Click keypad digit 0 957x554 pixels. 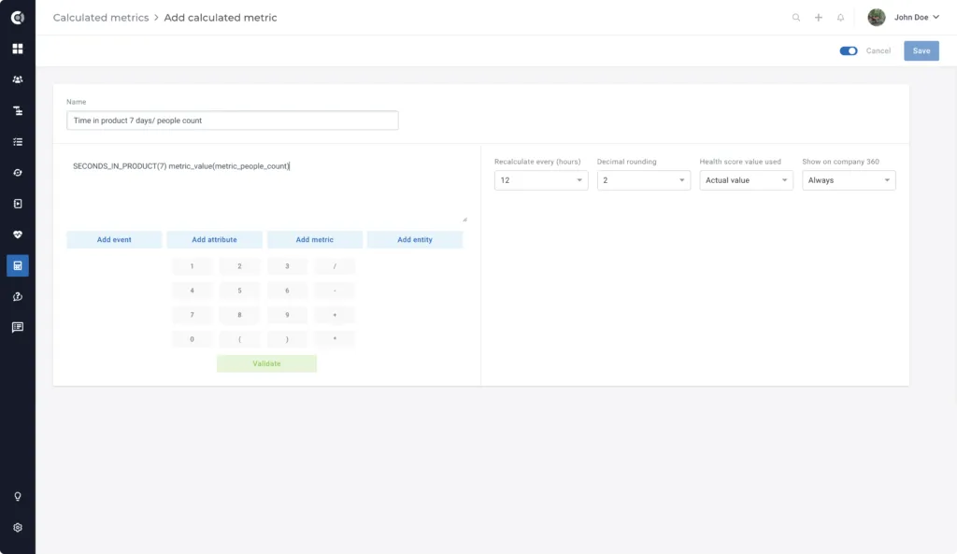point(192,339)
